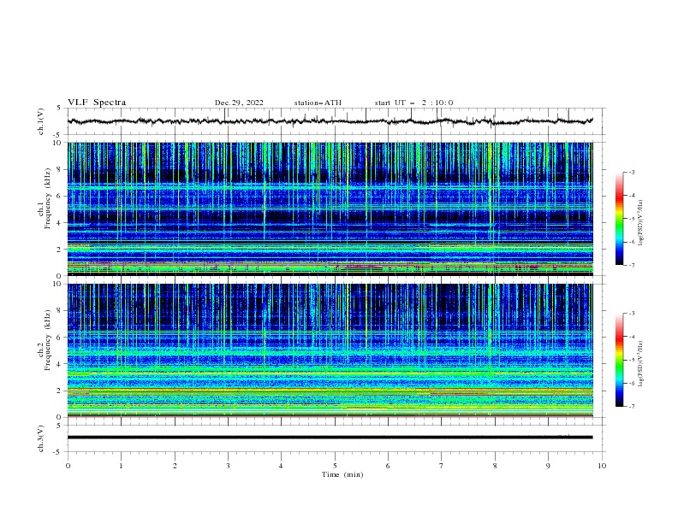Click the time axis tick label '3'

point(228,466)
